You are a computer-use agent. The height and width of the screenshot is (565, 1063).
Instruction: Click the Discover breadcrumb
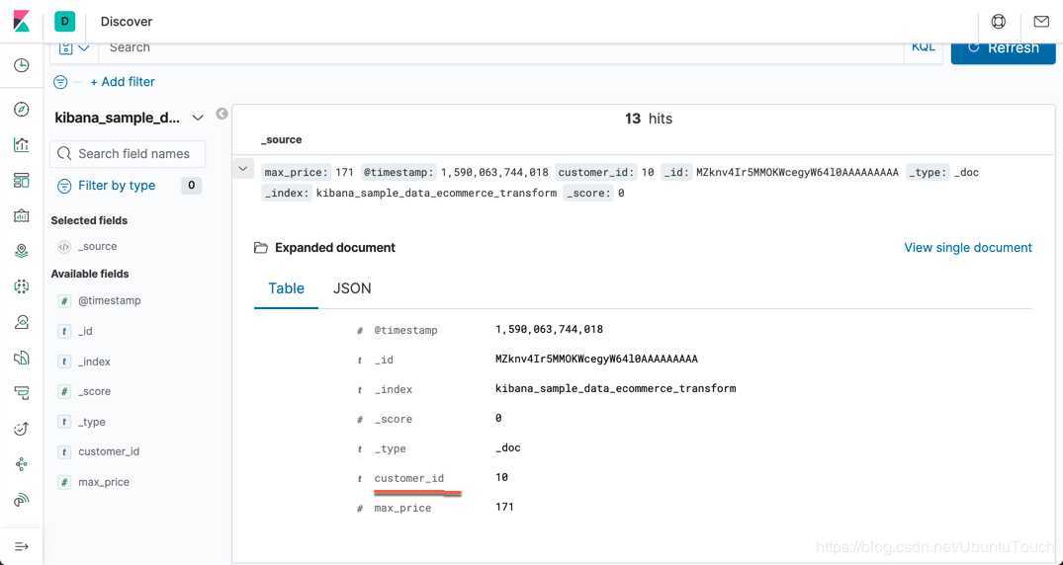[x=127, y=22]
